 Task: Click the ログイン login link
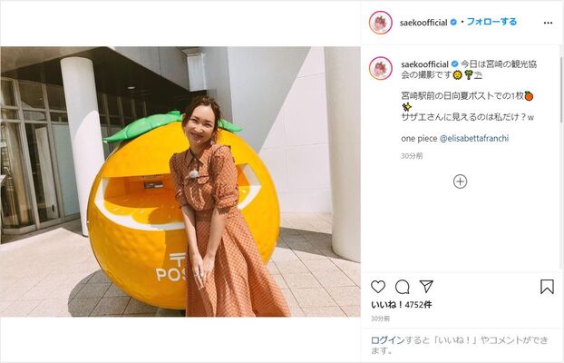point(388,340)
